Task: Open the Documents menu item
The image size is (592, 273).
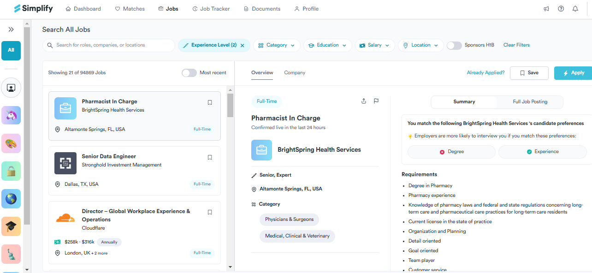Action: 262,9
